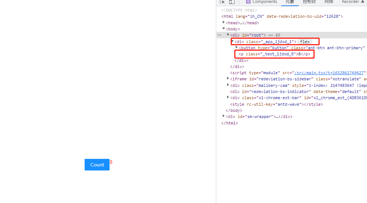367x203 pixels.
Task: Switch to the 控制台 console tab
Action: [309, 2]
